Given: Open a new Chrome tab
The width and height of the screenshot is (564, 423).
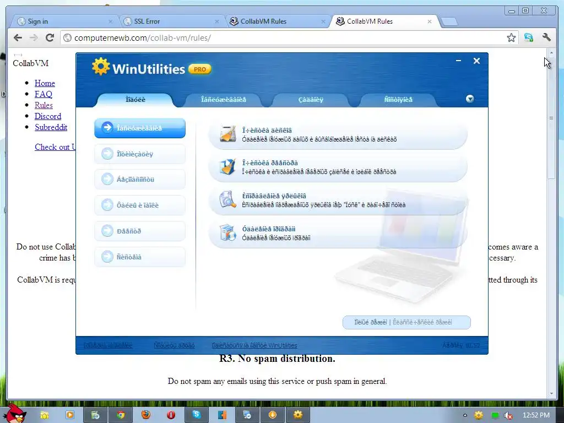Looking at the screenshot, I should (x=449, y=22).
